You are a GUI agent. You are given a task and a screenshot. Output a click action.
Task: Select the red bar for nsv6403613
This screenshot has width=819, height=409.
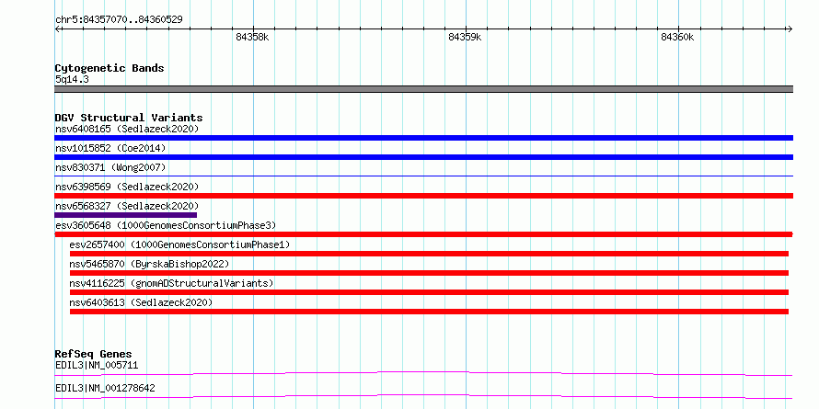[429, 312]
